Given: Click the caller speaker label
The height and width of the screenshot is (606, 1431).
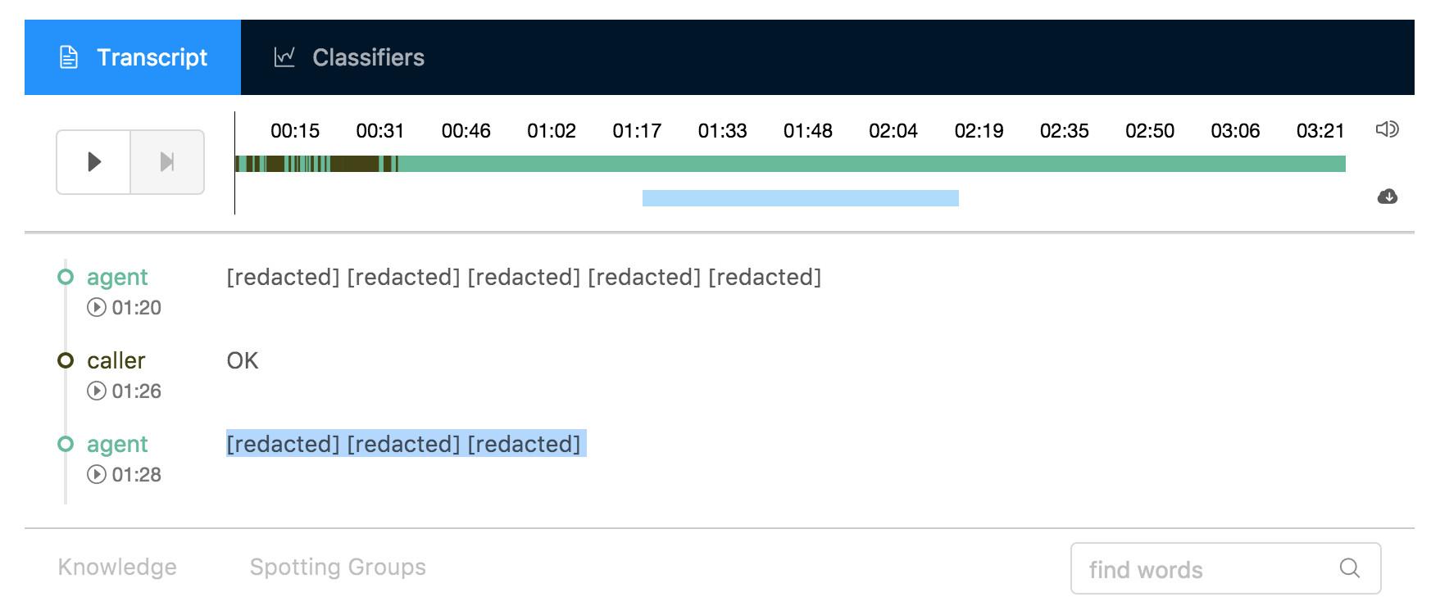Looking at the screenshot, I should pos(116,360).
